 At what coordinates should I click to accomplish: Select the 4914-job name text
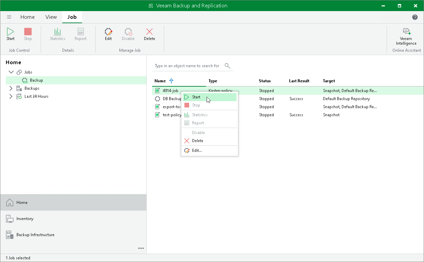(x=171, y=91)
